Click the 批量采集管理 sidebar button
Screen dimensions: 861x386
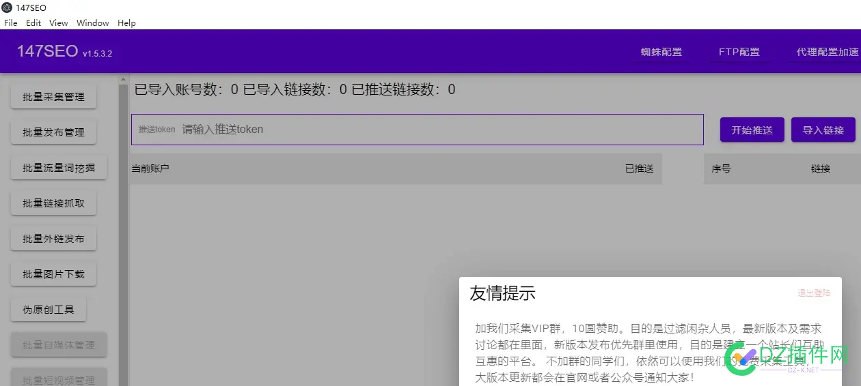53,97
